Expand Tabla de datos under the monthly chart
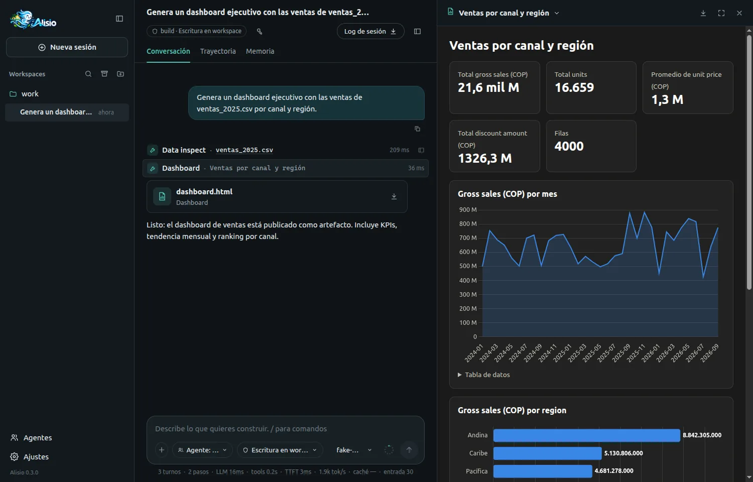Image resolution: width=753 pixels, height=482 pixels. (484, 375)
